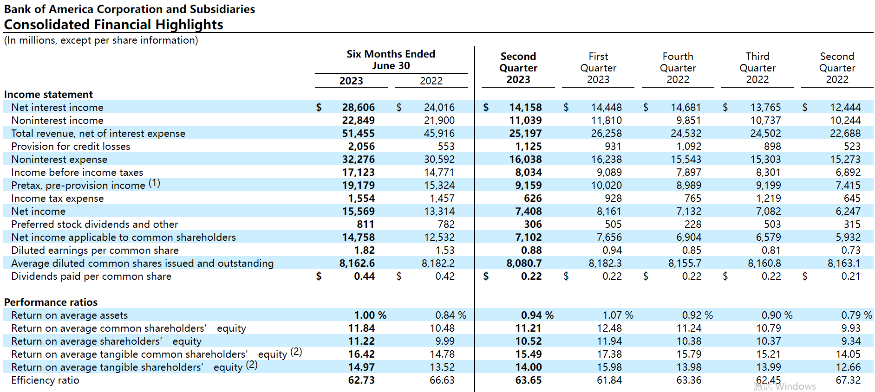
Task: Select the 2,056 provision value
Action: point(361,146)
